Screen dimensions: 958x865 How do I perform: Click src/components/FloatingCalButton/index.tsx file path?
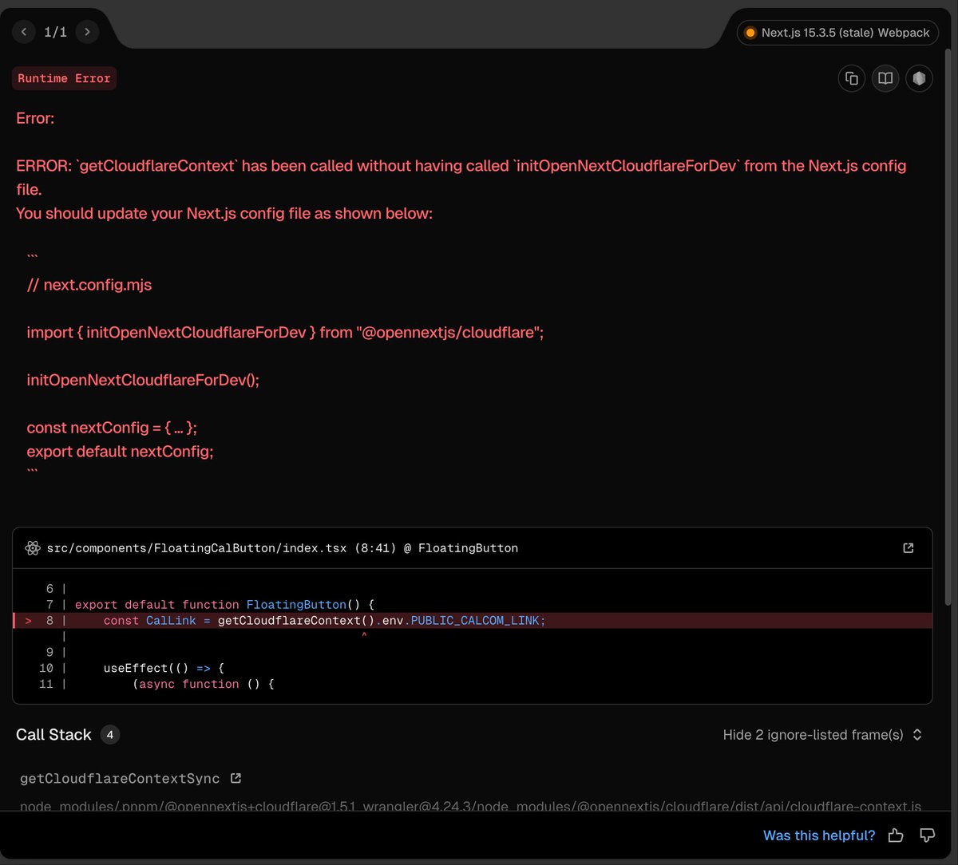[196, 548]
